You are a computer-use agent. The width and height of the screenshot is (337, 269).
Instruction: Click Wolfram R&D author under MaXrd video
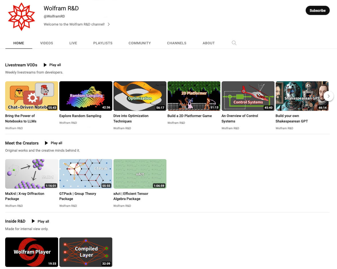pyautogui.click(x=14, y=206)
